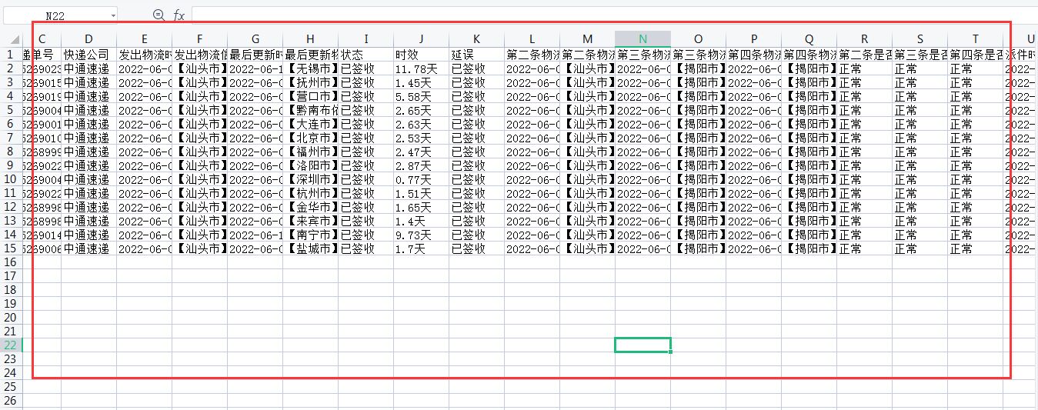Select column I header

tap(366, 39)
